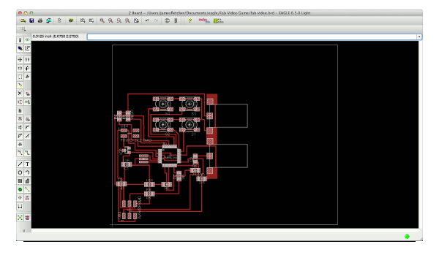Print the board layout
Image resolution: width=439 pixels, height=263 pixels.
(x=40, y=20)
